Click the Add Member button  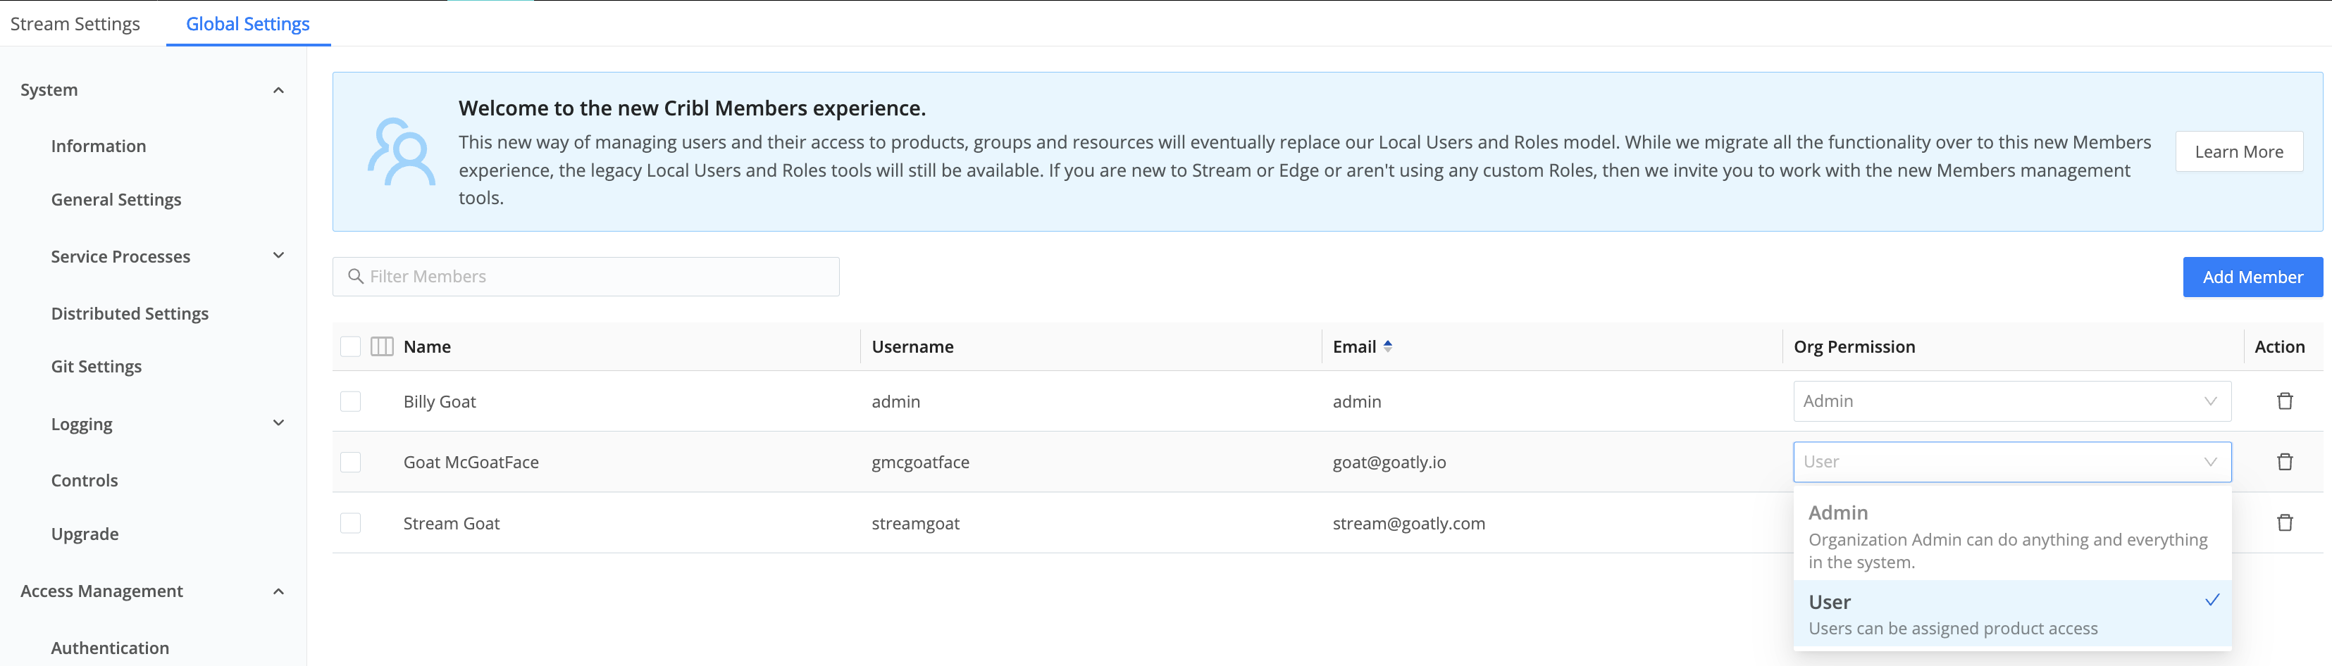[2252, 277]
